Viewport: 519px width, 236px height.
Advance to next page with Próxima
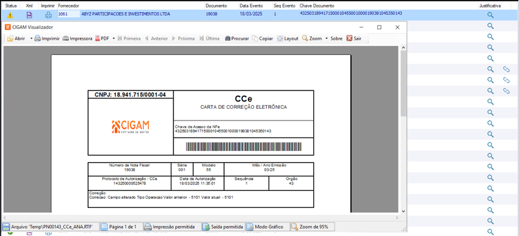[x=183, y=39]
